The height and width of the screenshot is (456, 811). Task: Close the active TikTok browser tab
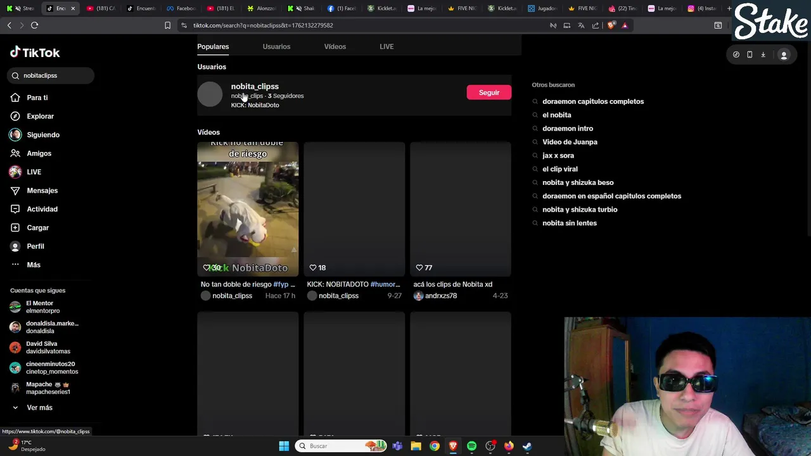(x=73, y=8)
